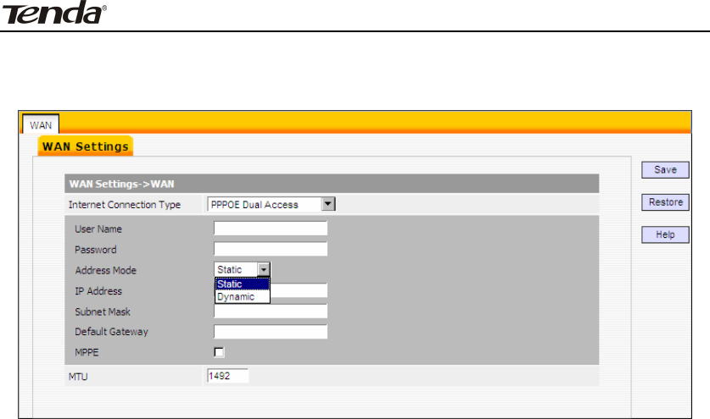Open the Internet Connection Type dropdown
This screenshot has height=419, width=710.
pyautogui.click(x=271, y=204)
